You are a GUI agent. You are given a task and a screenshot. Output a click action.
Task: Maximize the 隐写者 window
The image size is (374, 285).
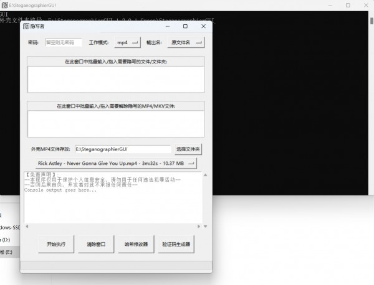click(x=185, y=27)
